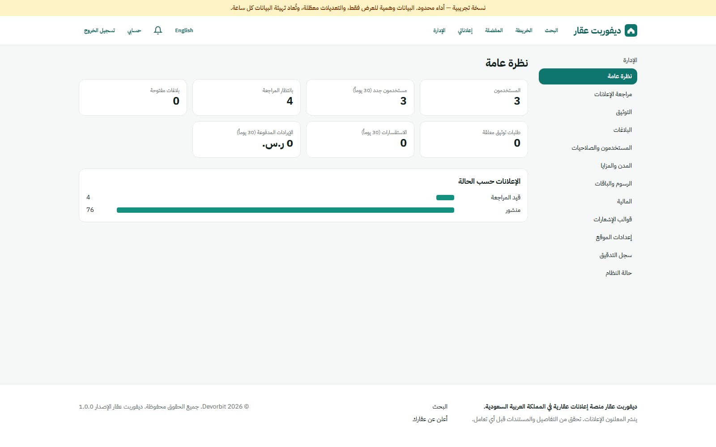Click the نظرة عامة page heading

(507, 63)
